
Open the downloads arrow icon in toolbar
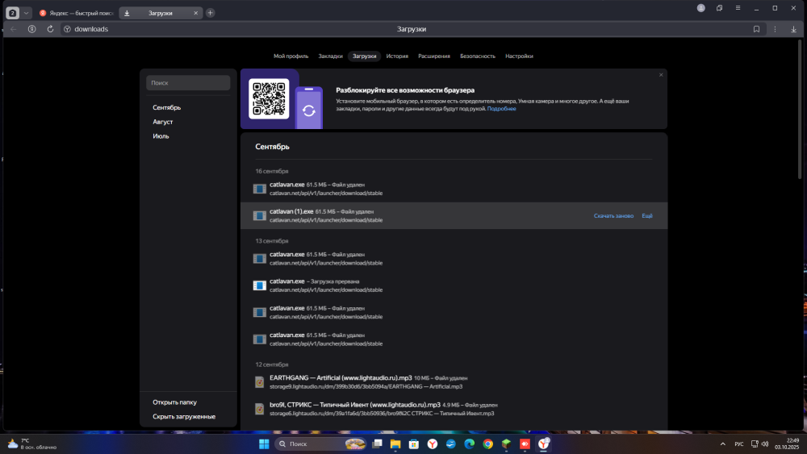click(793, 29)
